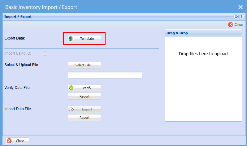Image resolution: width=247 pixels, height=146 pixels.
Task: Click the top toolbar Close button
Action: click(236, 25)
